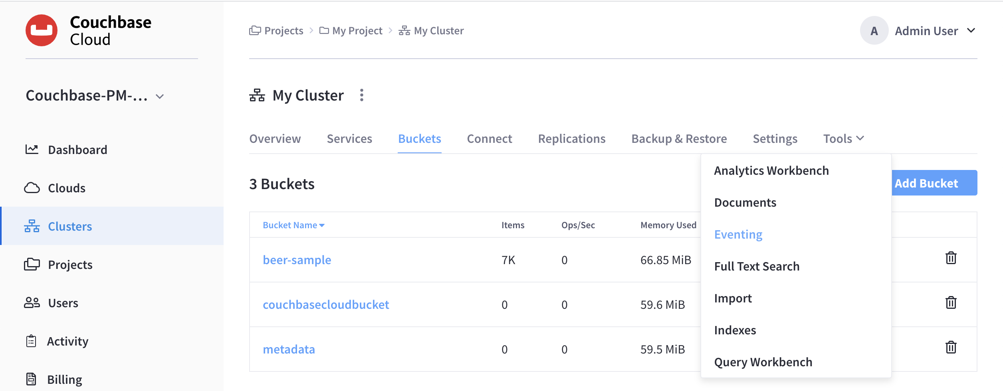The width and height of the screenshot is (1003, 391).
Task: Switch to the Services tab
Action: (349, 138)
